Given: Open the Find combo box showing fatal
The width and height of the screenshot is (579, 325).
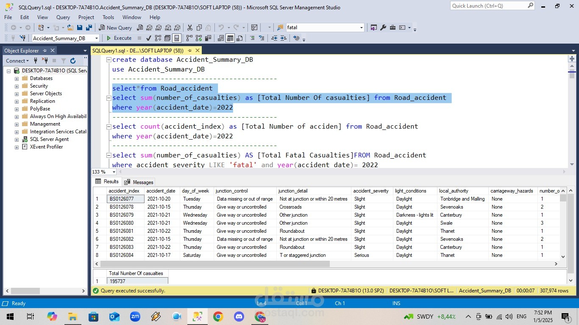Looking at the screenshot, I should (325, 28).
